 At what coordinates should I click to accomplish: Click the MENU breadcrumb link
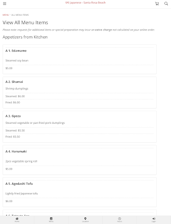[6, 15]
